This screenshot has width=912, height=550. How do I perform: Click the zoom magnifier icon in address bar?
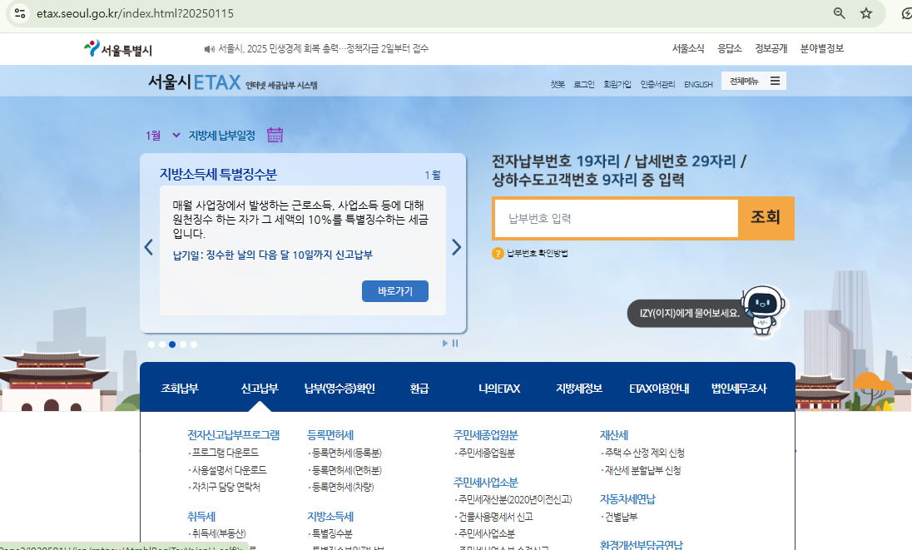pyautogui.click(x=840, y=12)
